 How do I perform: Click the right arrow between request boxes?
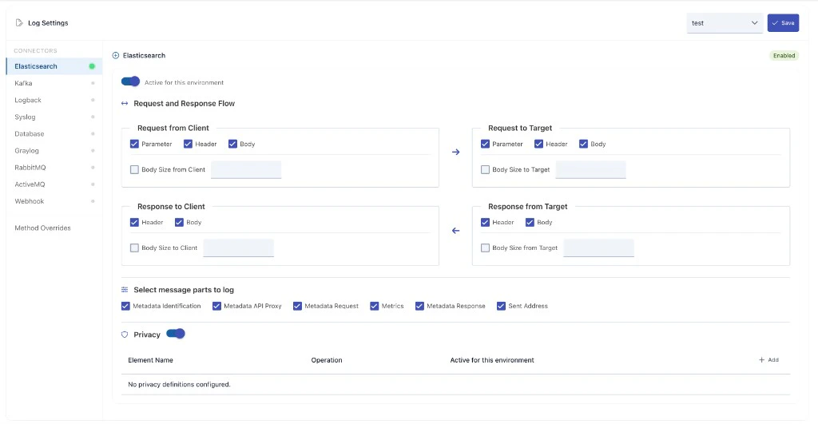point(456,152)
